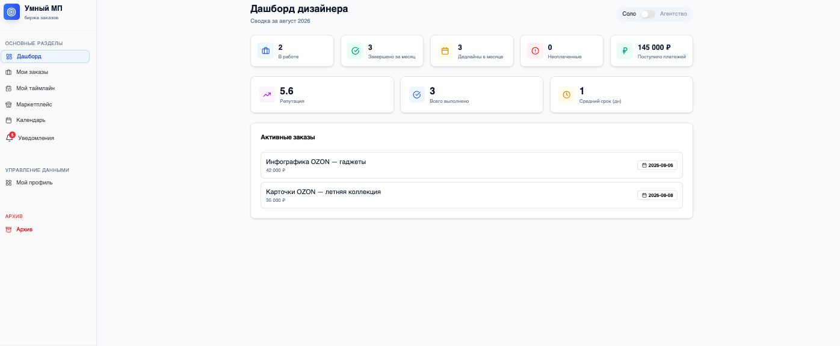Open Мой профиль page
The width and height of the screenshot is (840, 346).
(x=45, y=183)
